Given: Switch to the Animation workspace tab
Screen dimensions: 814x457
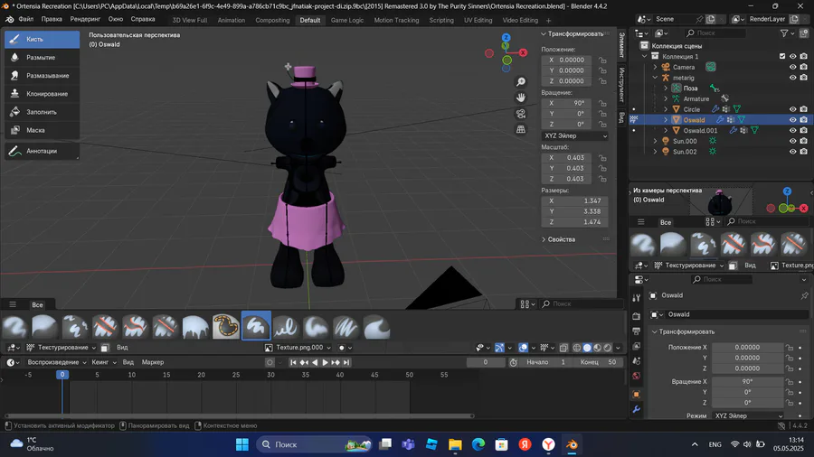Looking at the screenshot, I should (x=231, y=20).
